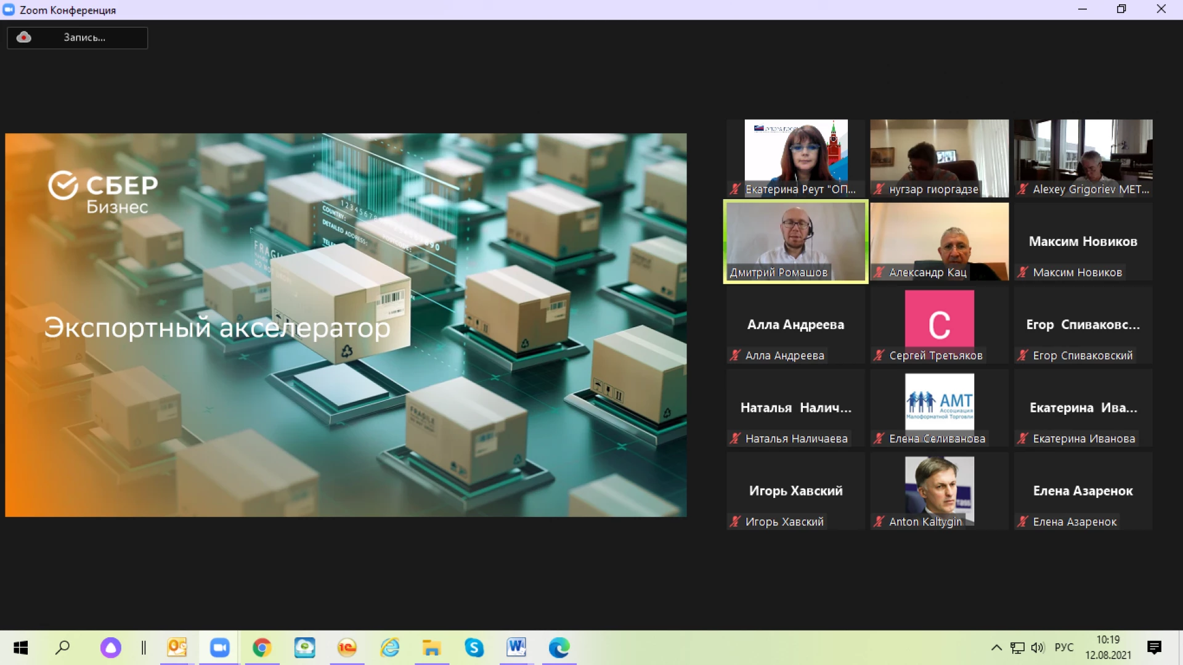Screen dimensions: 1183x665
Task: Select Наталья Наличаева participant tile
Action: pyautogui.click(x=796, y=408)
